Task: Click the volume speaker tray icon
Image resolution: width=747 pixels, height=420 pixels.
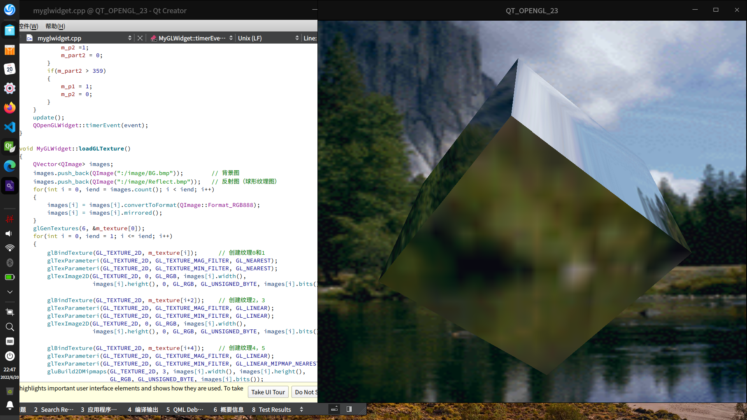Action: pos(9,233)
